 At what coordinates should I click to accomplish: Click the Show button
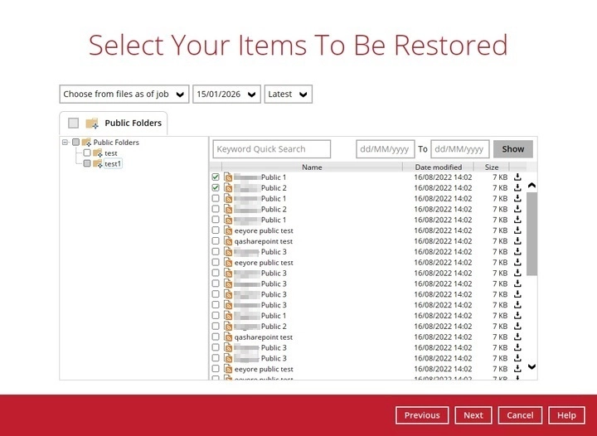tap(513, 148)
